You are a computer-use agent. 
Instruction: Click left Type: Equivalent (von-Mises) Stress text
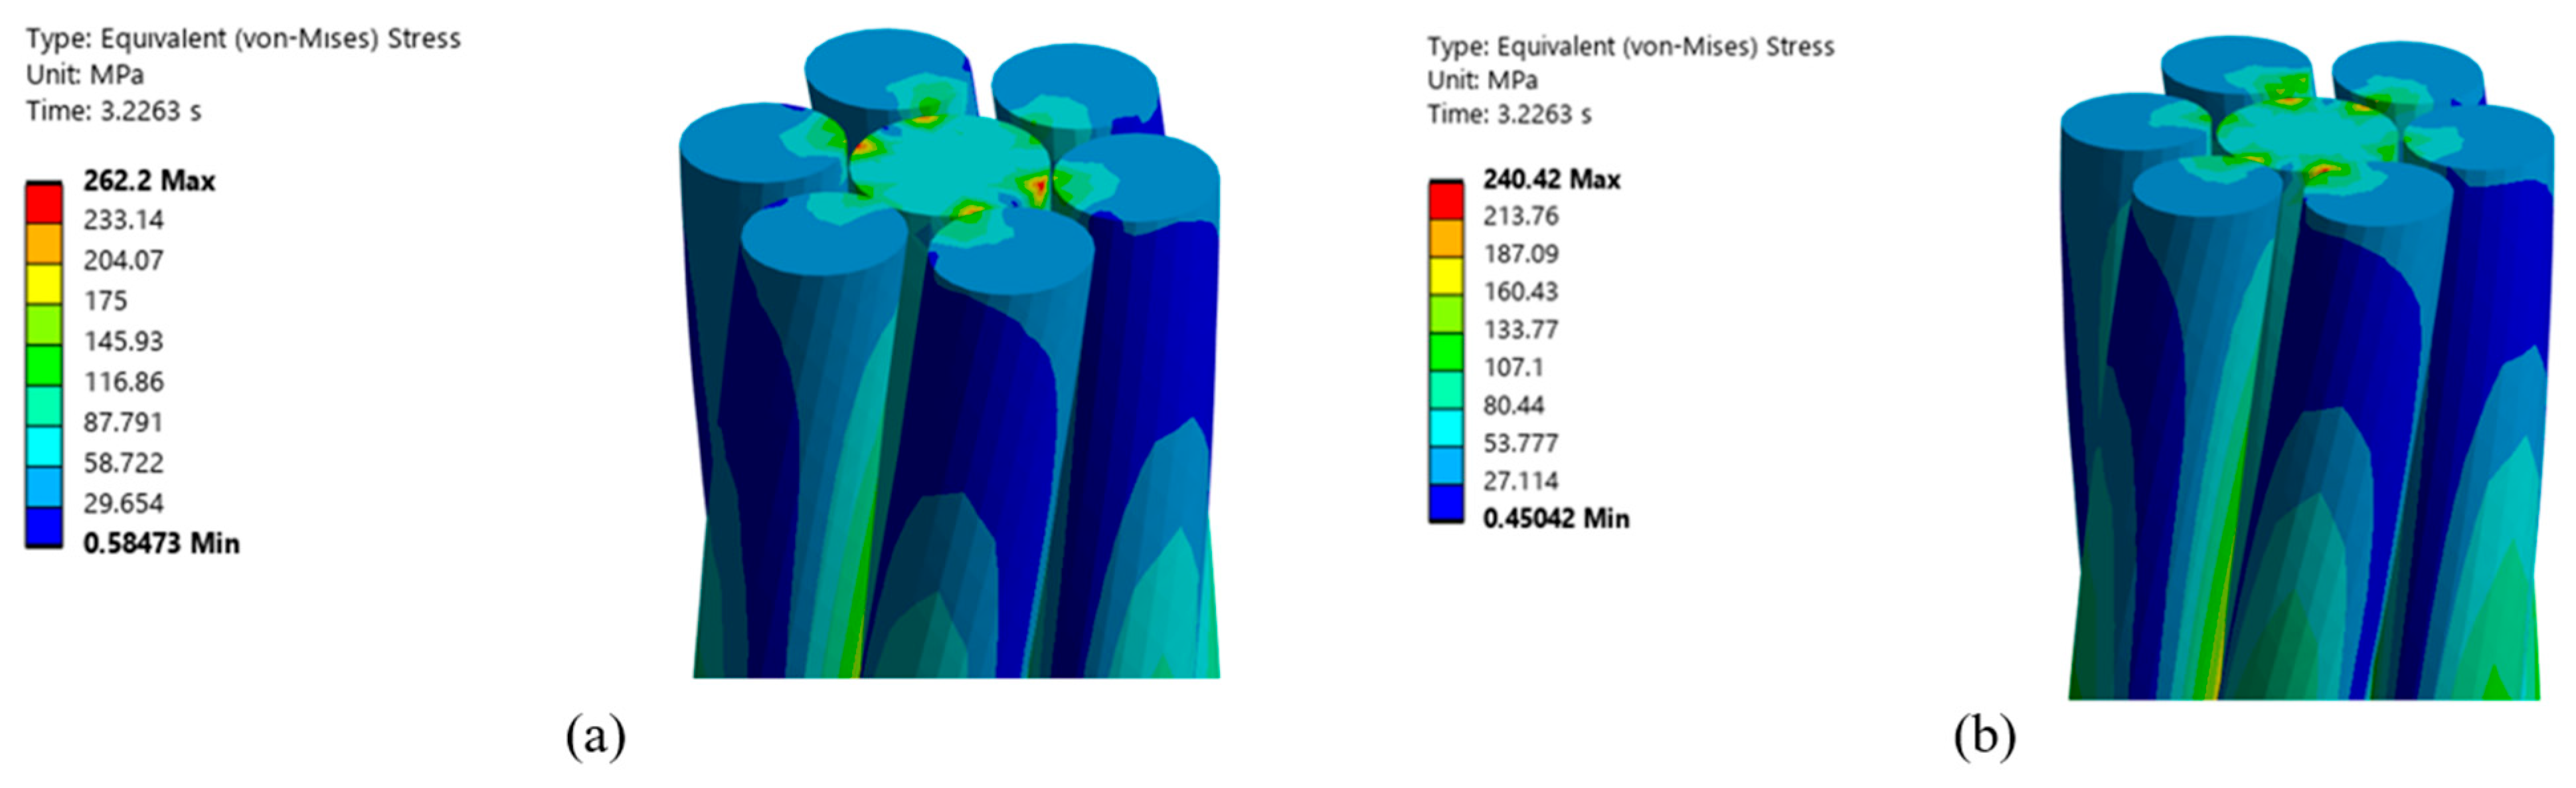point(243,39)
